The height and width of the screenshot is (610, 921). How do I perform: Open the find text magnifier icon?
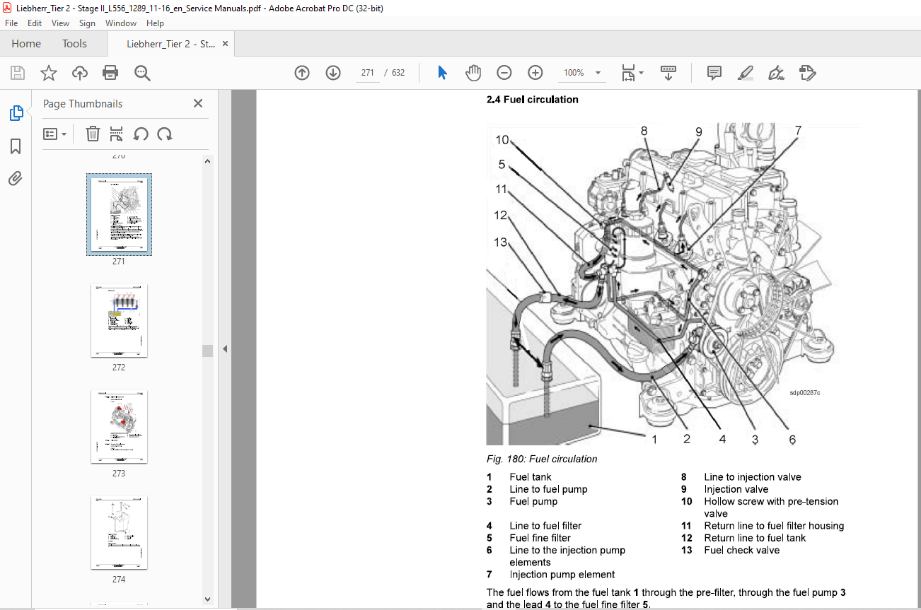(x=142, y=73)
